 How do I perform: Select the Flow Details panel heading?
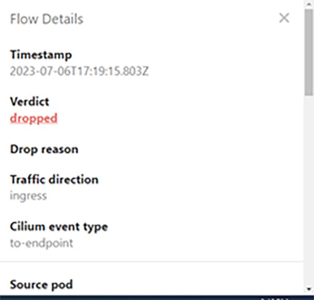(x=46, y=19)
